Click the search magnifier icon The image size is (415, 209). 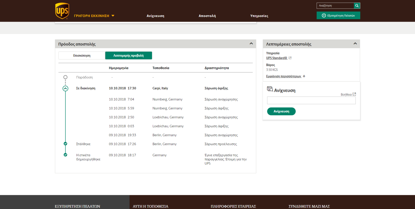pyautogui.click(x=357, y=6)
